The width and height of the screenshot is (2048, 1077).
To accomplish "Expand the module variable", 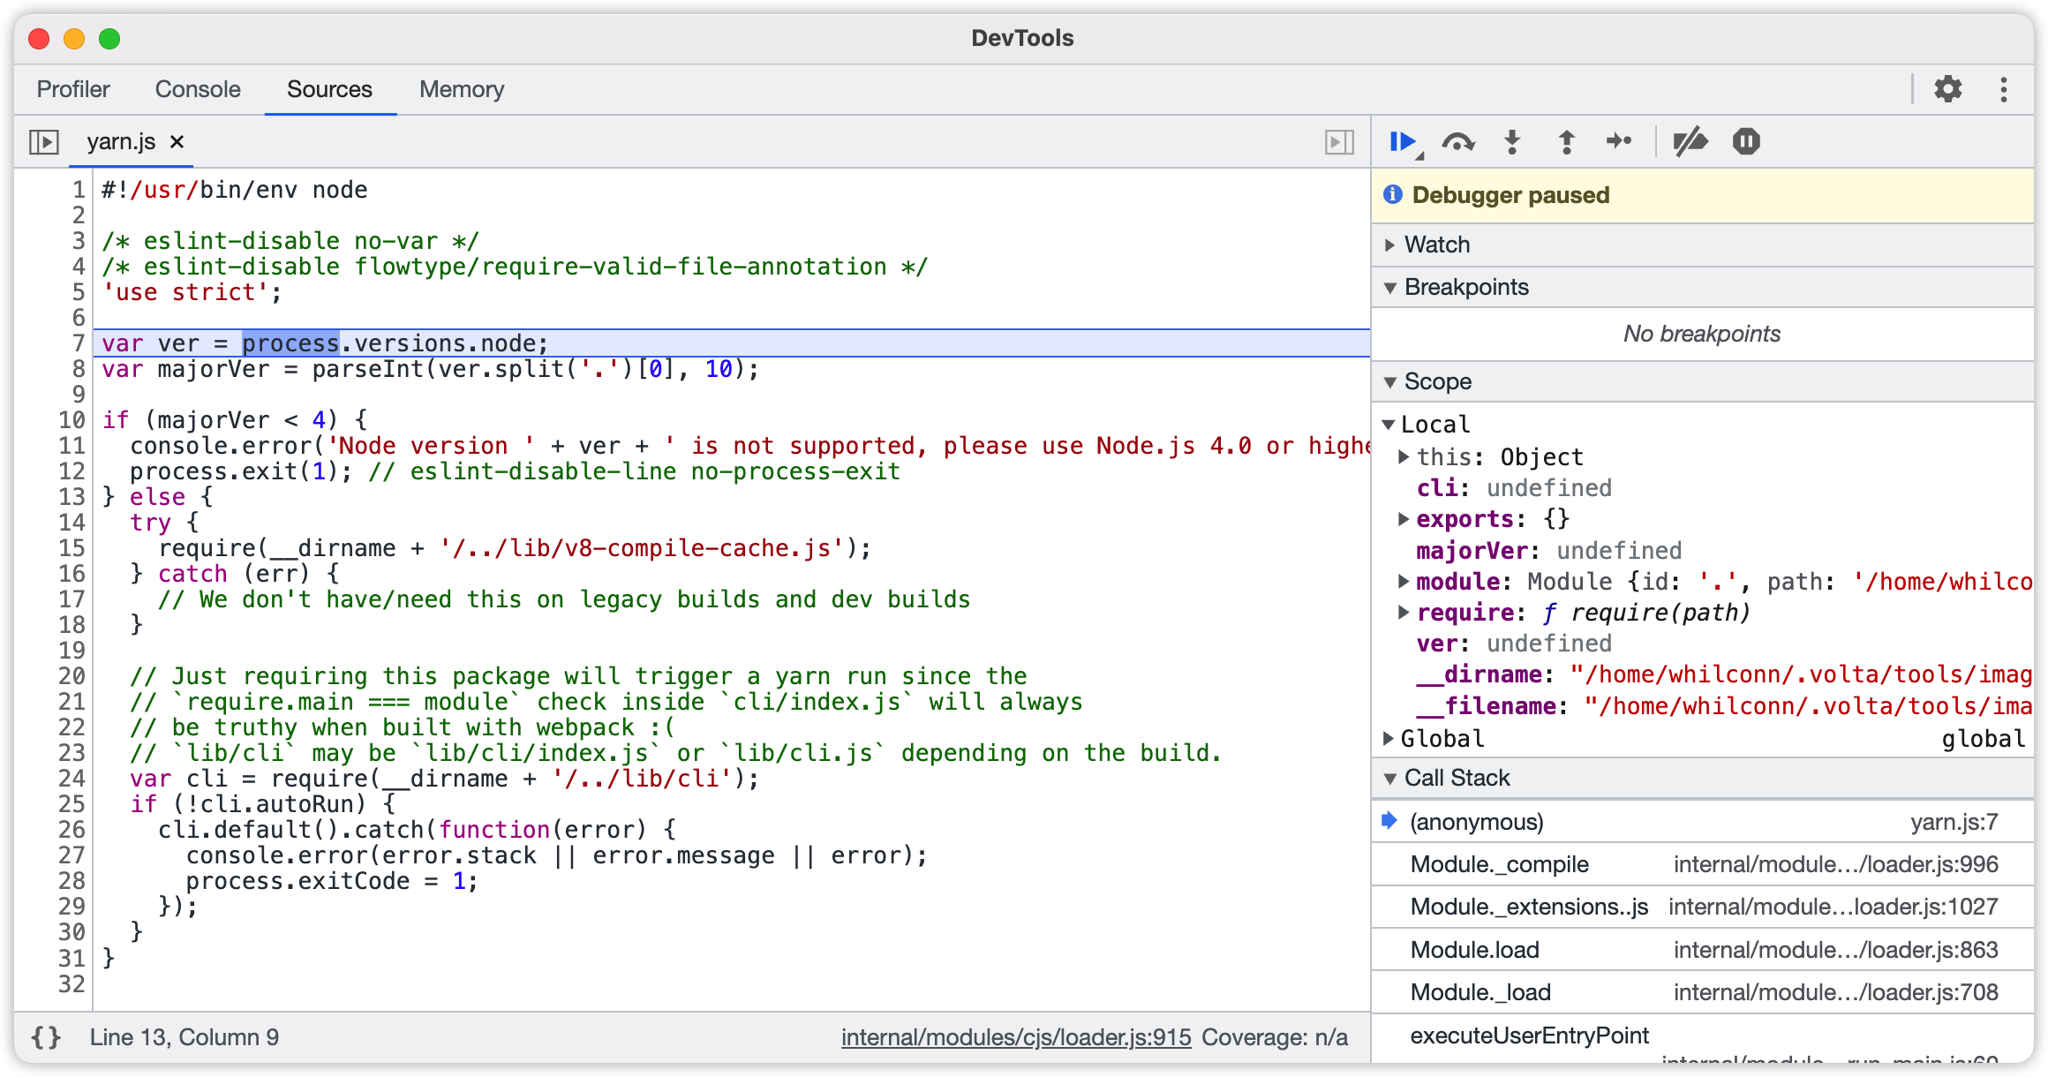I will 1403,581.
